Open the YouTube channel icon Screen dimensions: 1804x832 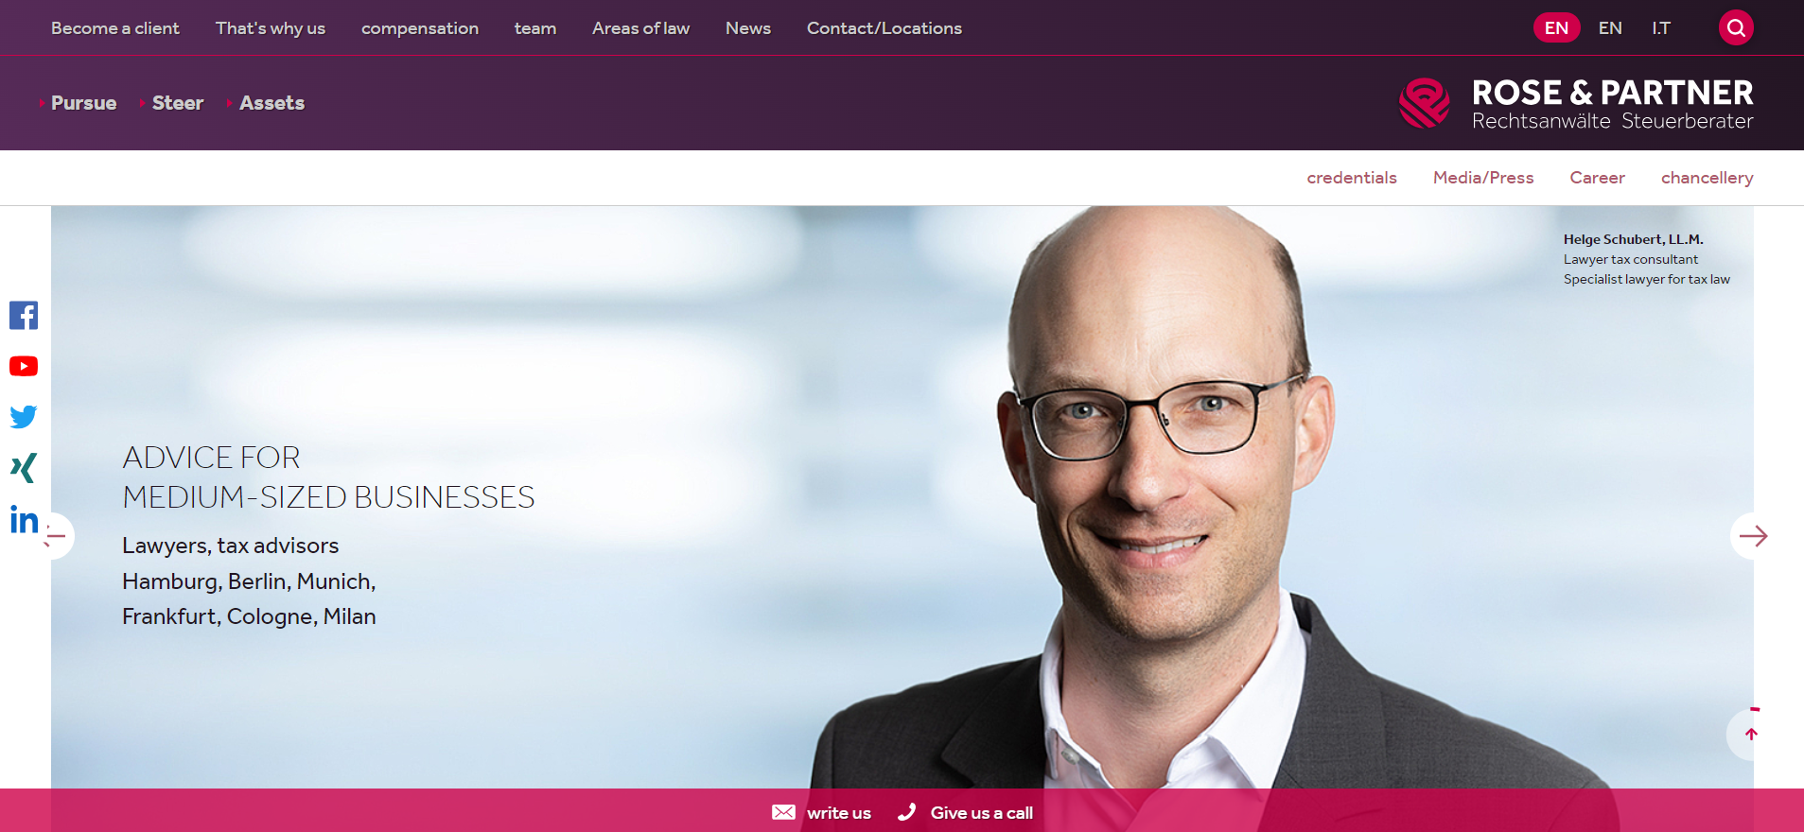[24, 366]
